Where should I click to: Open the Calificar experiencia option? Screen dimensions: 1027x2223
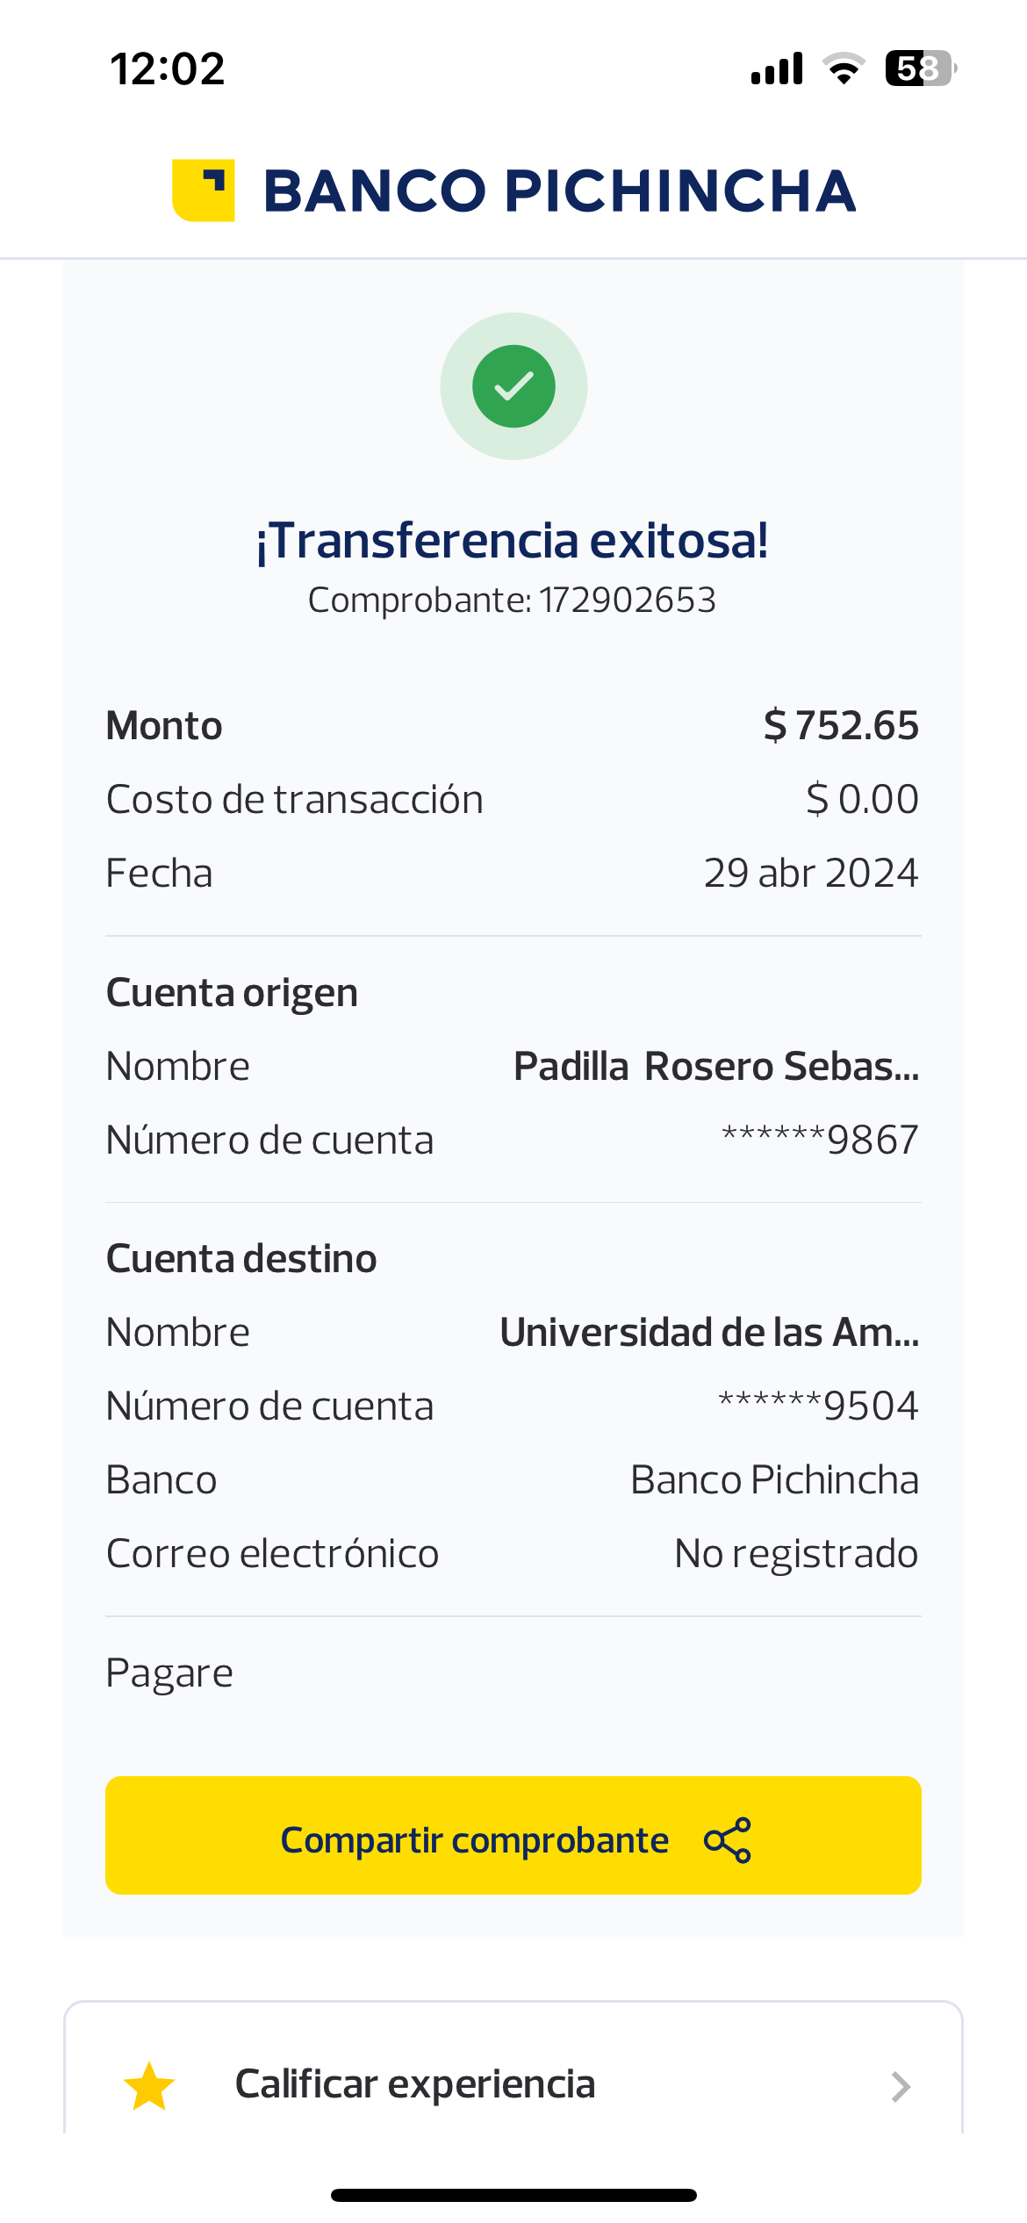(415, 2084)
